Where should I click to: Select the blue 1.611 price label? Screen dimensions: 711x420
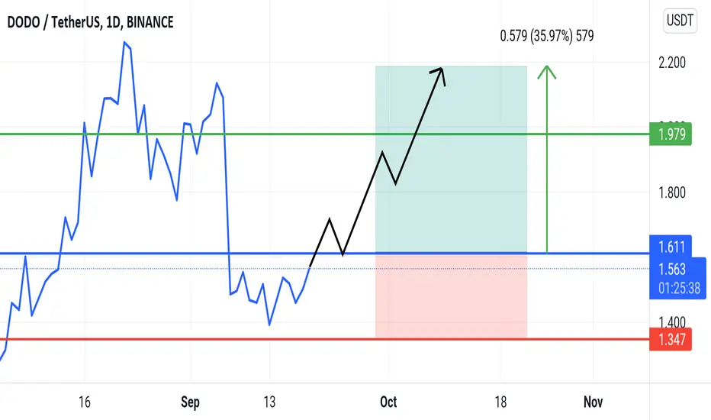[x=671, y=247]
